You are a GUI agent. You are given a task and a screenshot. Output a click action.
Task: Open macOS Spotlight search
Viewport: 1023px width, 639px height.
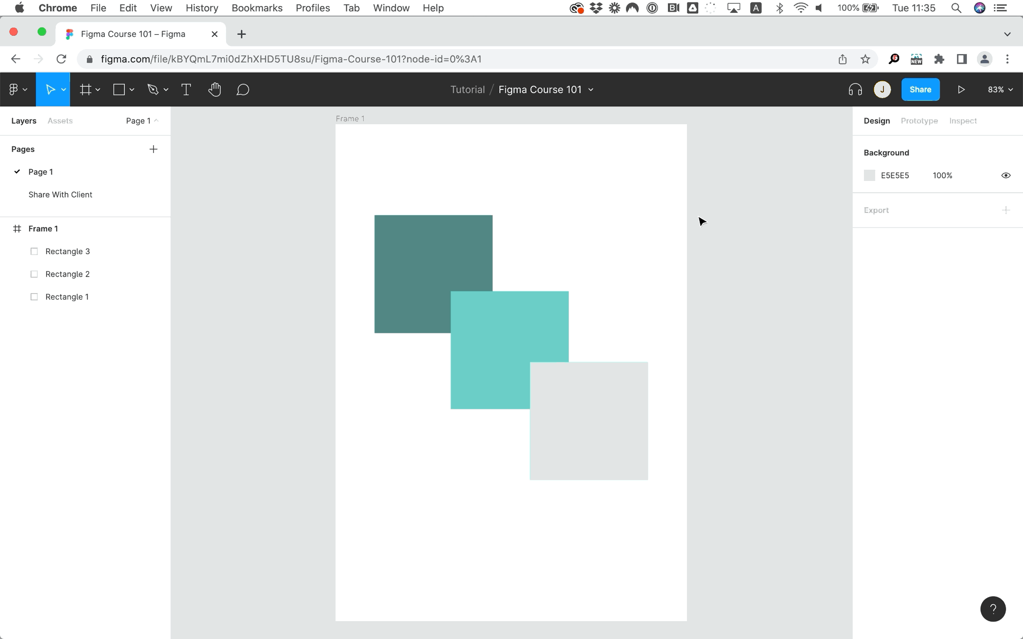point(955,8)
